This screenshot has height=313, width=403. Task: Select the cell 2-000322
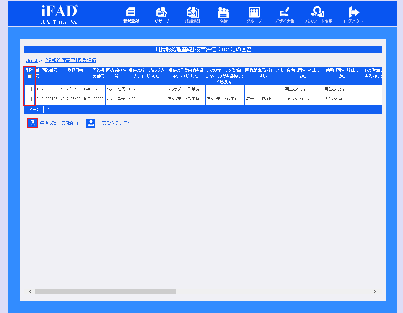50,89
